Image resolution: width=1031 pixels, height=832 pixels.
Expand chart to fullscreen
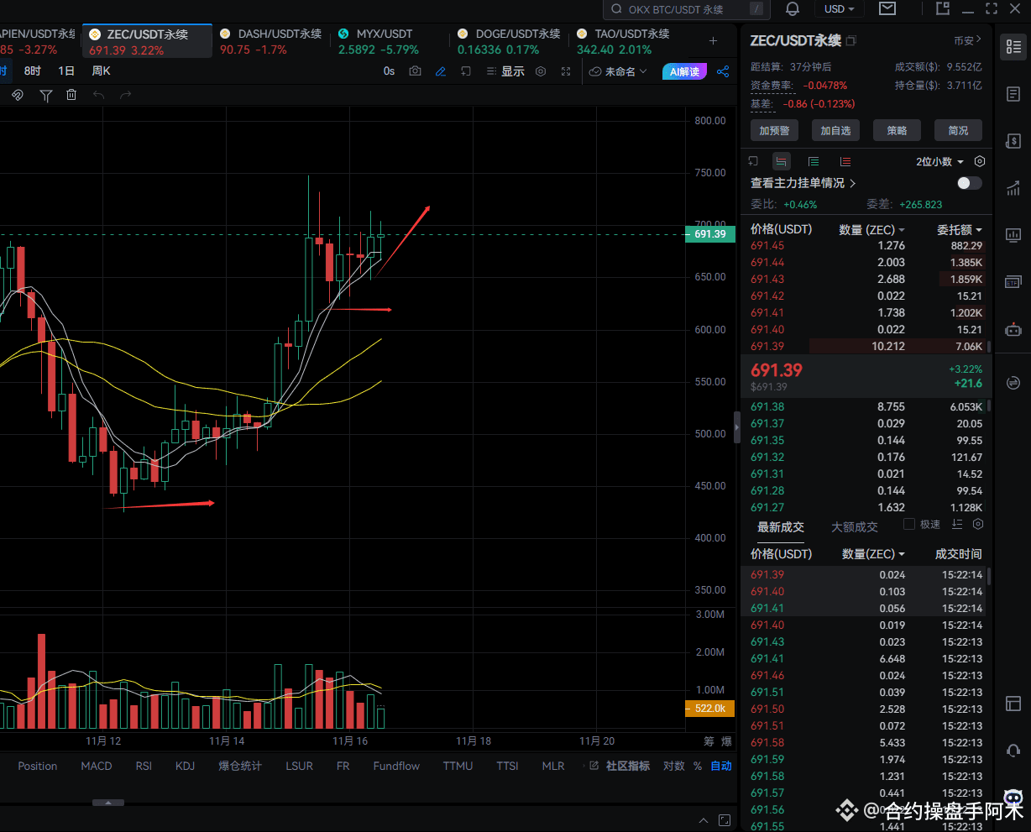(566, 71)
